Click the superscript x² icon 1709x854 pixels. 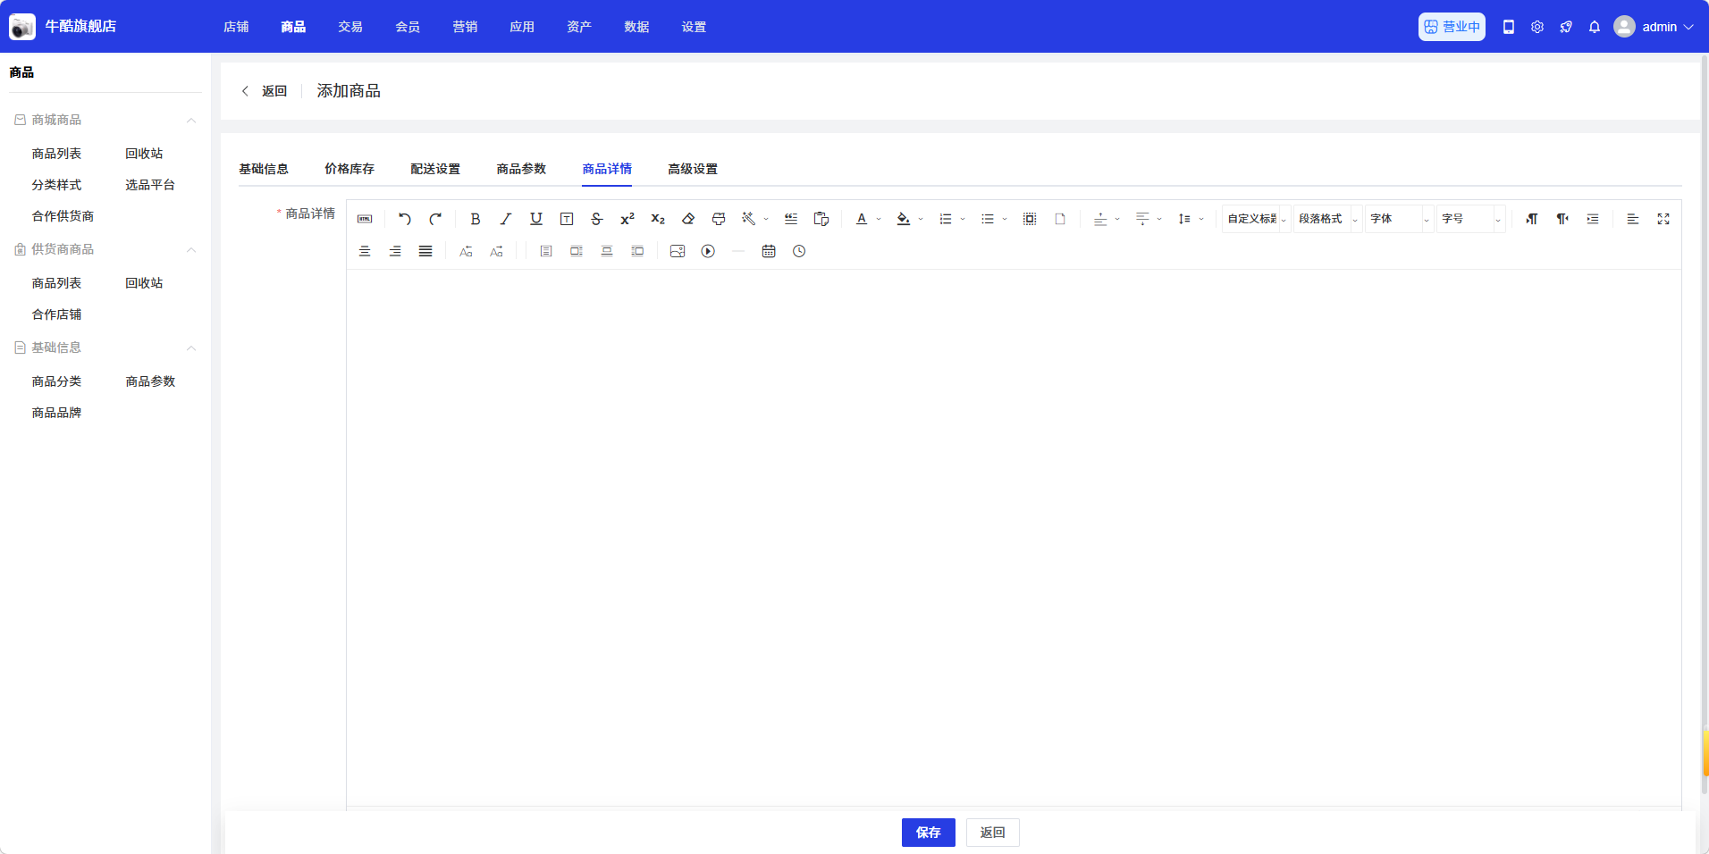click(x=627, y=219)
